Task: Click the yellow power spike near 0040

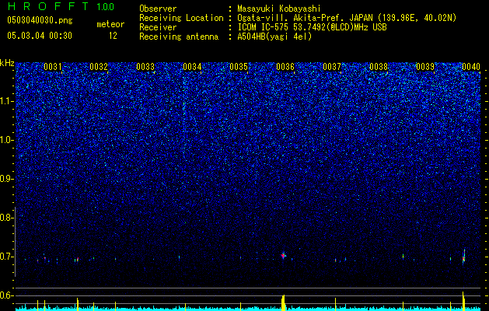Action: [463, 301]
